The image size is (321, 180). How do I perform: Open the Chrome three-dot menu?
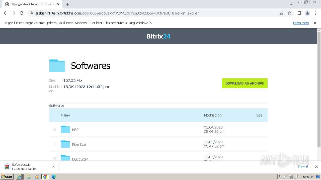pos(315,13)
